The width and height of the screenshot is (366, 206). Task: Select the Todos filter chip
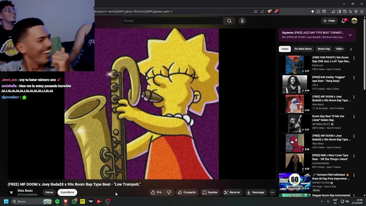click(x=285, y=49)
